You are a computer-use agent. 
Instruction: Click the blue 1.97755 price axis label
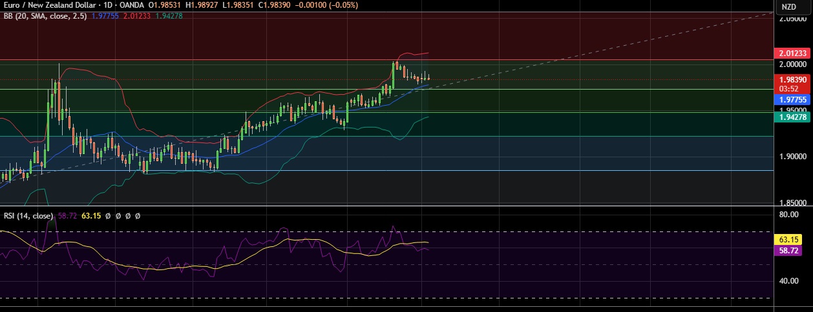pos(792,100)
